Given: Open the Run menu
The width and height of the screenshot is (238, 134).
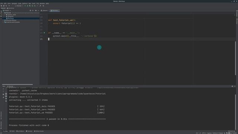Looking at the screenshot, I should 30,3.
